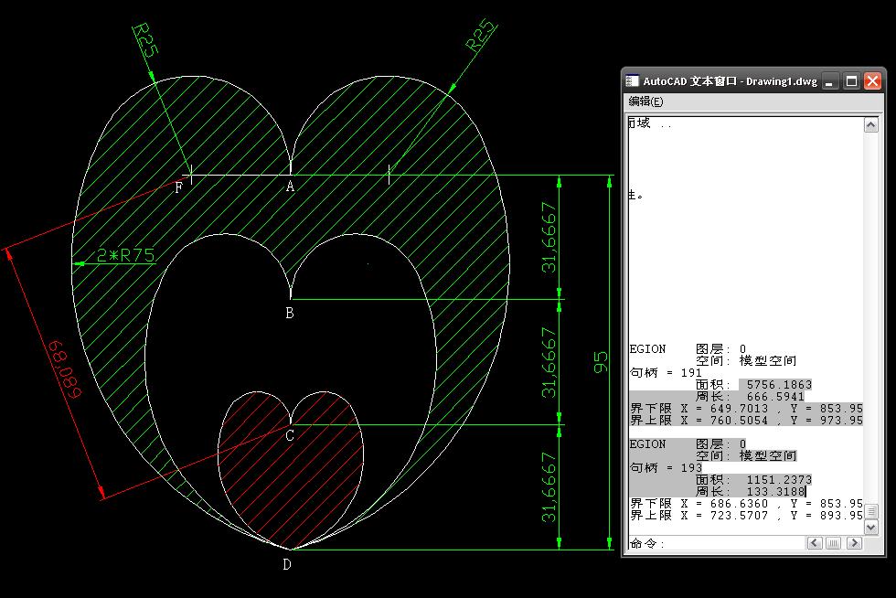Image resolution: width=896 pixels, height=598 pixels.
Task: Click the 命令: command input line
Action: [x=717, y=543]
